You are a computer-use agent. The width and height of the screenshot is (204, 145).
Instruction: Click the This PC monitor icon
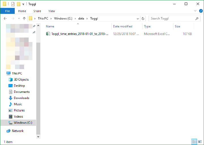point(8,73)
